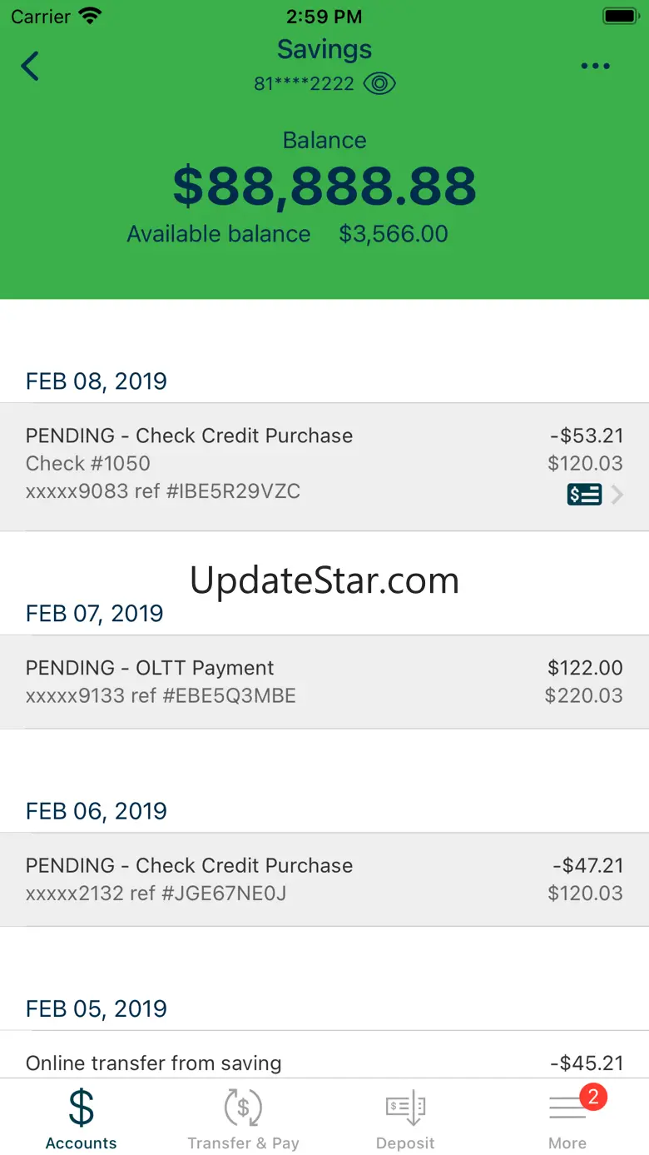Switch to the Accounts tab label
The height and width of the screenshot is (1155, 649).
(81, 1143)
